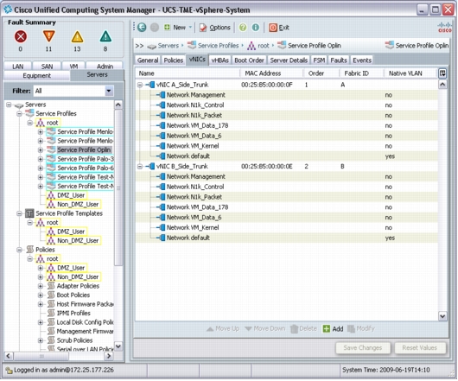Screen dimensions: 458x381
Task: Click the Reset Values button
Action: tap(420, 347)
